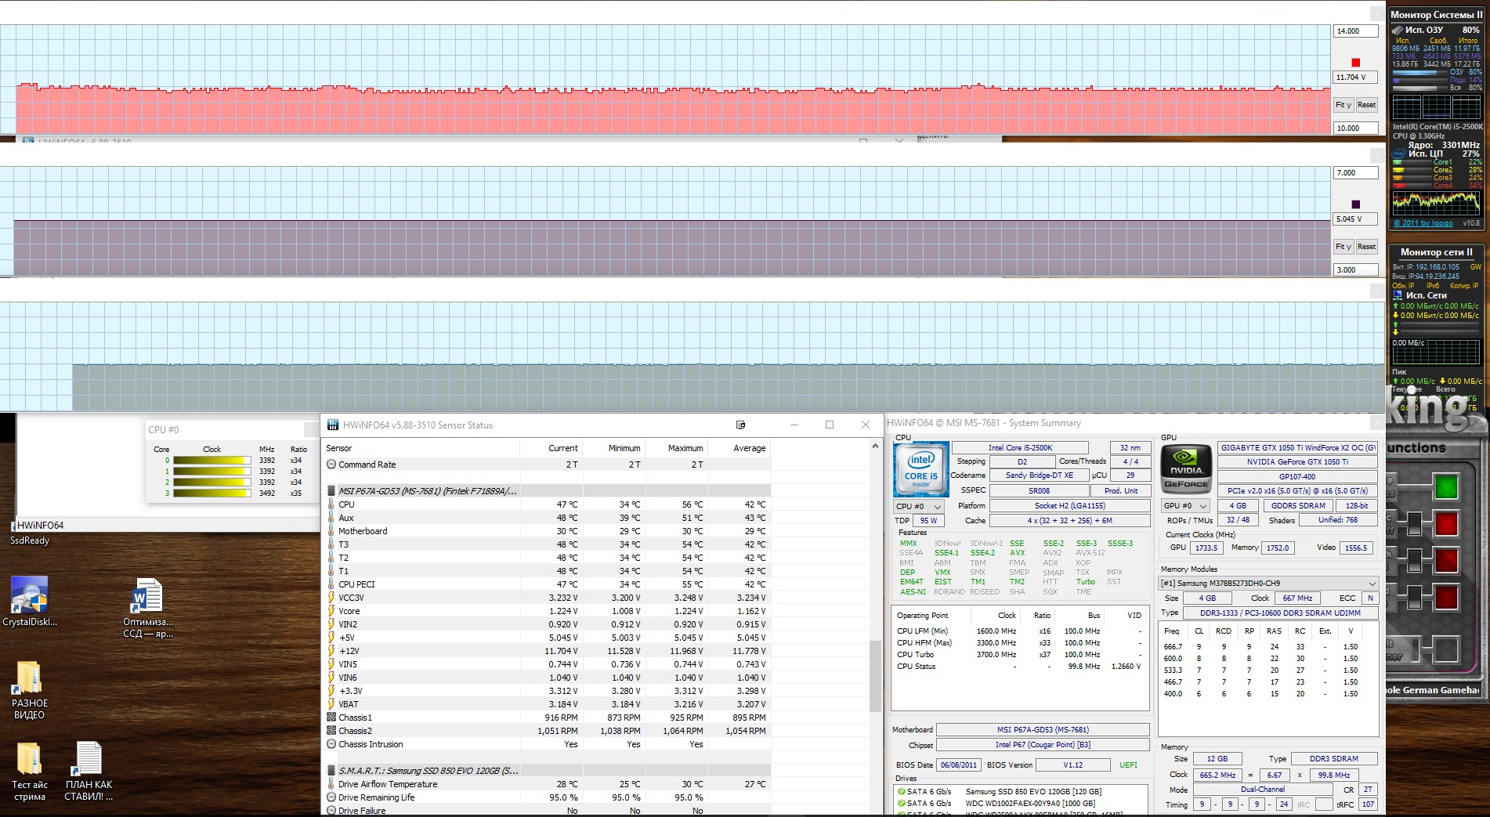Click the 'NVIDIA GeForce GTX 1050 Ti' field
This screenshot has width=1490, height=817.
point(1297,462)
